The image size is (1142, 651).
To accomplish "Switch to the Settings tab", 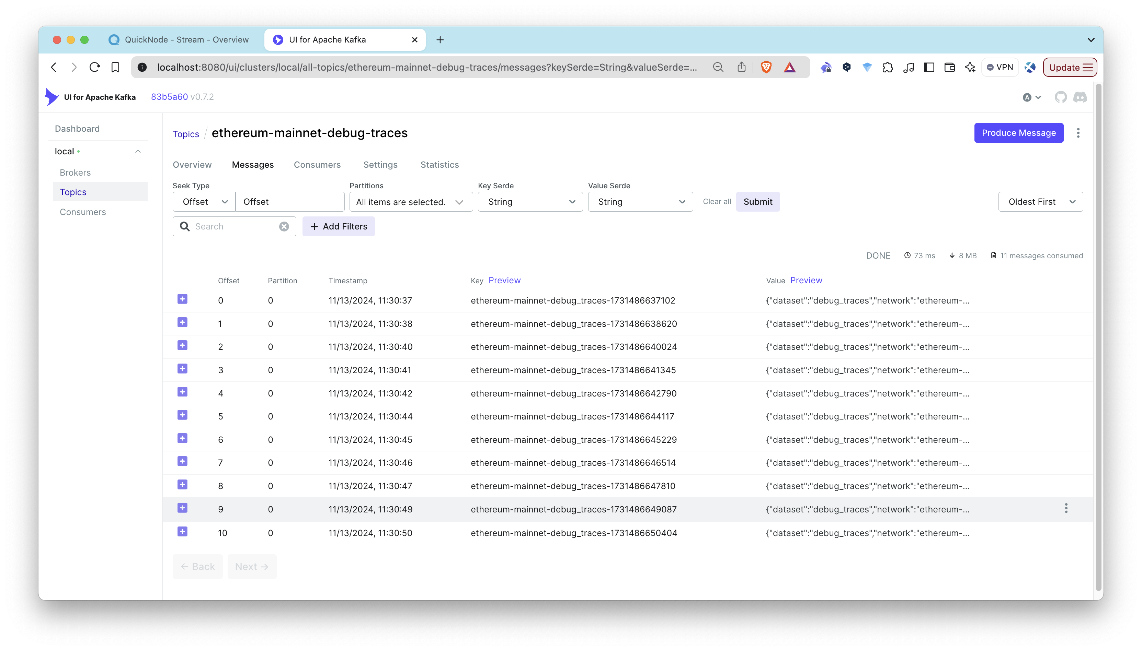I will (380, 165).
